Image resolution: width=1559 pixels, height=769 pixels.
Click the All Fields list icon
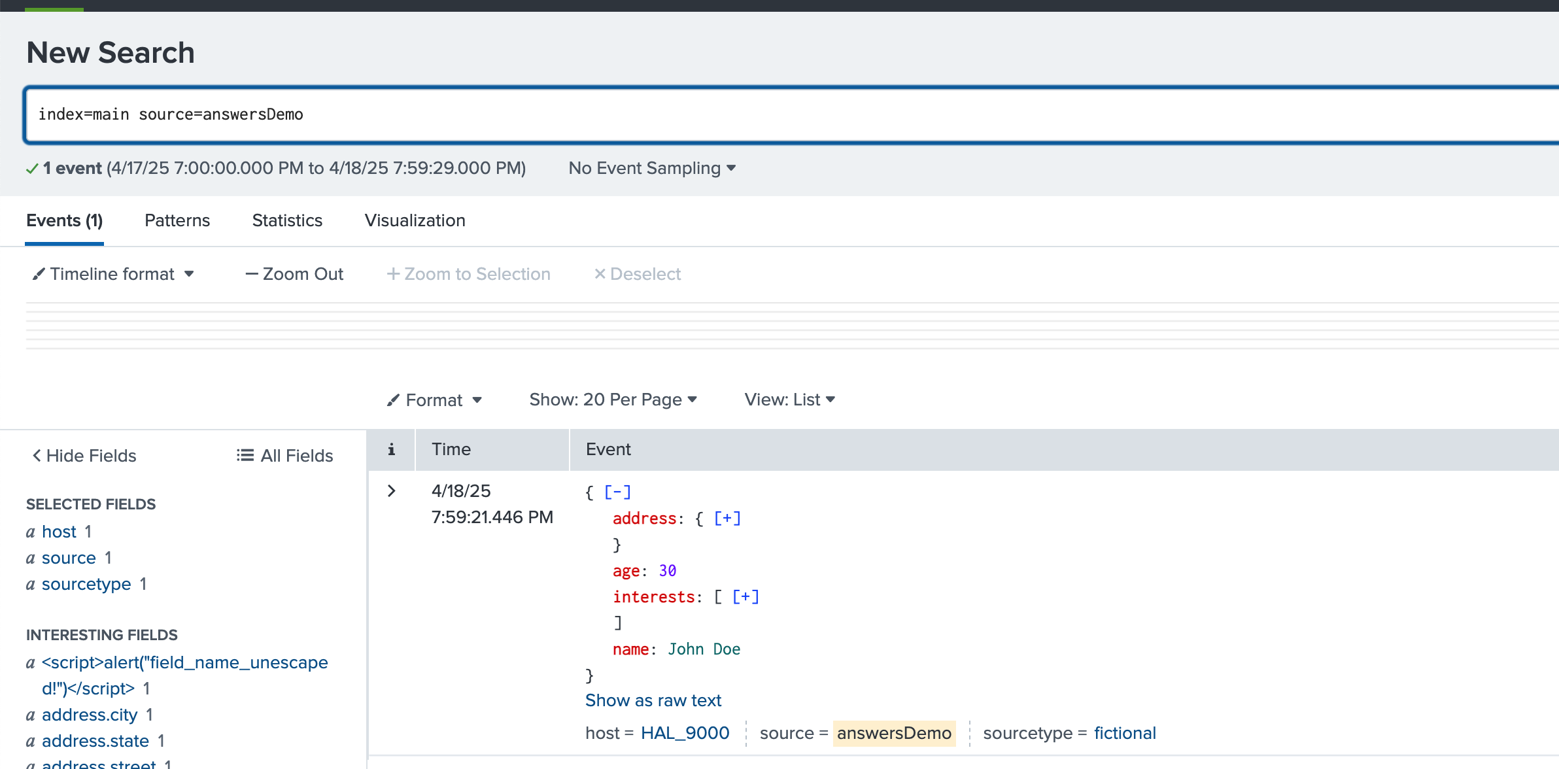244,455
